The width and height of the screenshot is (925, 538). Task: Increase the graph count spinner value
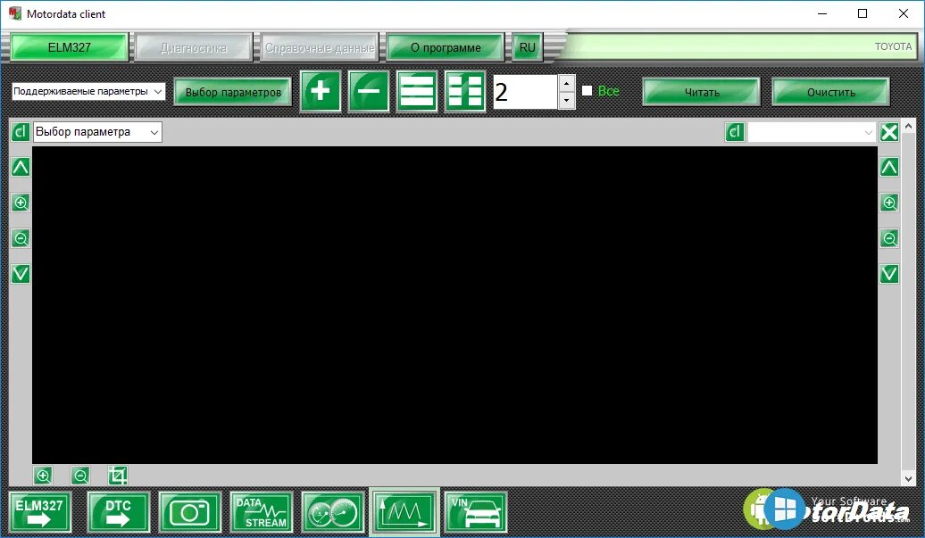click(566, 83)
